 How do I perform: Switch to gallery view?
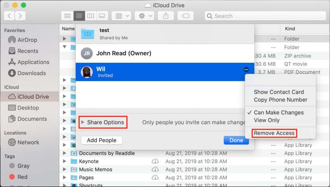(102, 16)
